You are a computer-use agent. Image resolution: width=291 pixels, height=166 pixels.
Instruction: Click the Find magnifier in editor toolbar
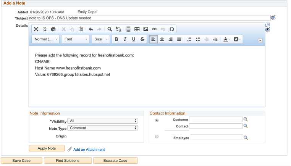110,29
